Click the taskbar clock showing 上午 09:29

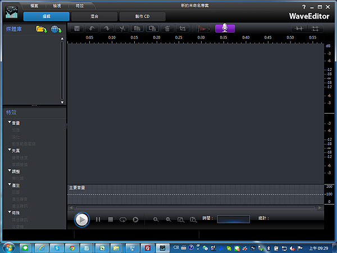coord(318,249)
